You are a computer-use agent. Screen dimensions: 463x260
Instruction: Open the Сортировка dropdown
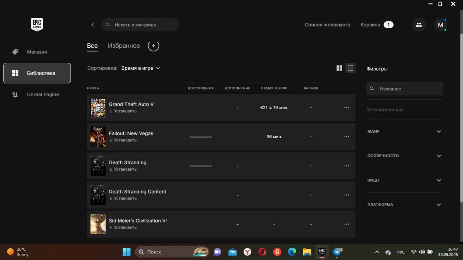click(140, 68)
